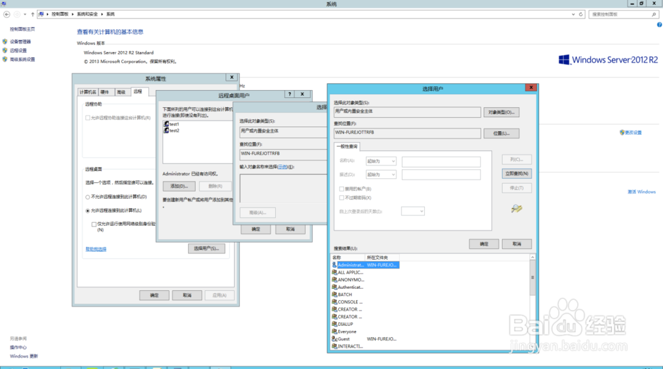Select 允许远程连接到此计算机 radio option
Screen dimensions: 663x369
pyautogui.click(x=88, y=211)
